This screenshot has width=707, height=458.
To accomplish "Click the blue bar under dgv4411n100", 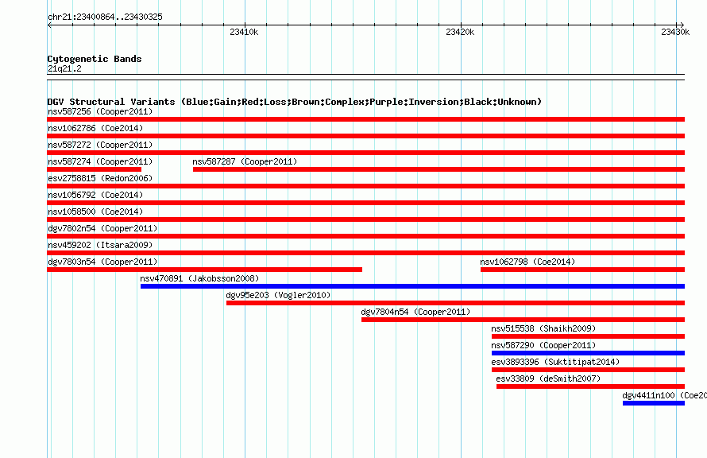I will (x=654, y=403).
